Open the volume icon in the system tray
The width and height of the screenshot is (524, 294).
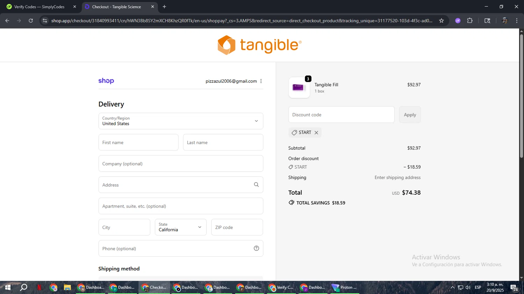pos(468,287)
